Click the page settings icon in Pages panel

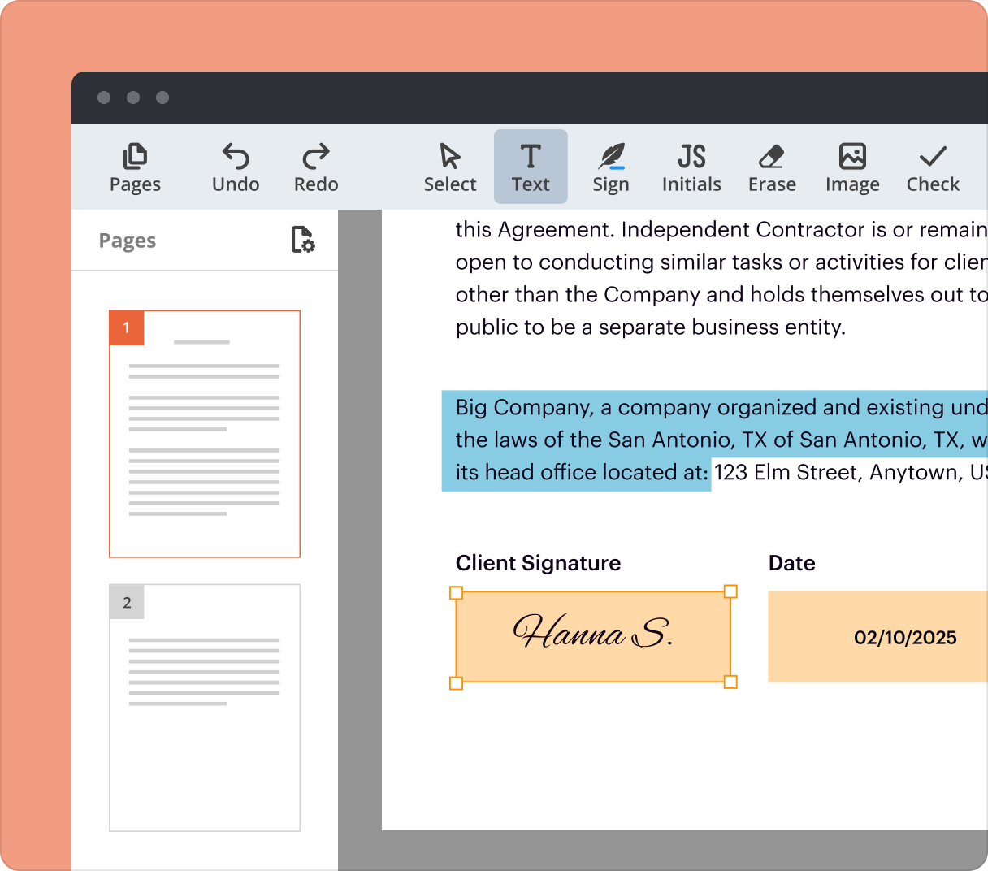tap(301, 240)
